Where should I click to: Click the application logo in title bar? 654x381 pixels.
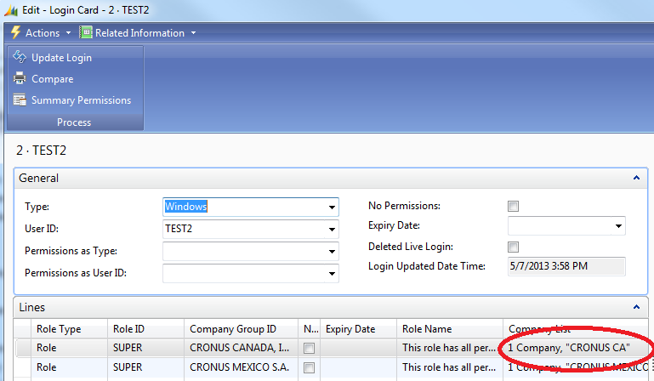[x=10, y=9]
